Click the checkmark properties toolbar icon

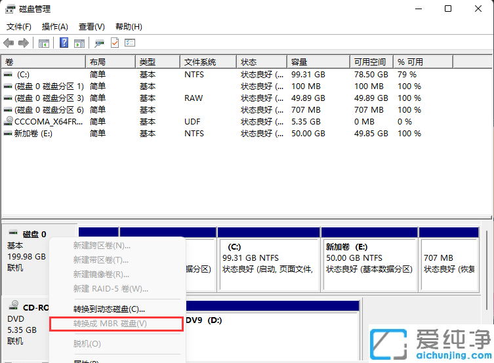point(115,43)
